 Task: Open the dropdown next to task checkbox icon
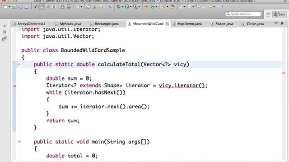coord(81,7)
